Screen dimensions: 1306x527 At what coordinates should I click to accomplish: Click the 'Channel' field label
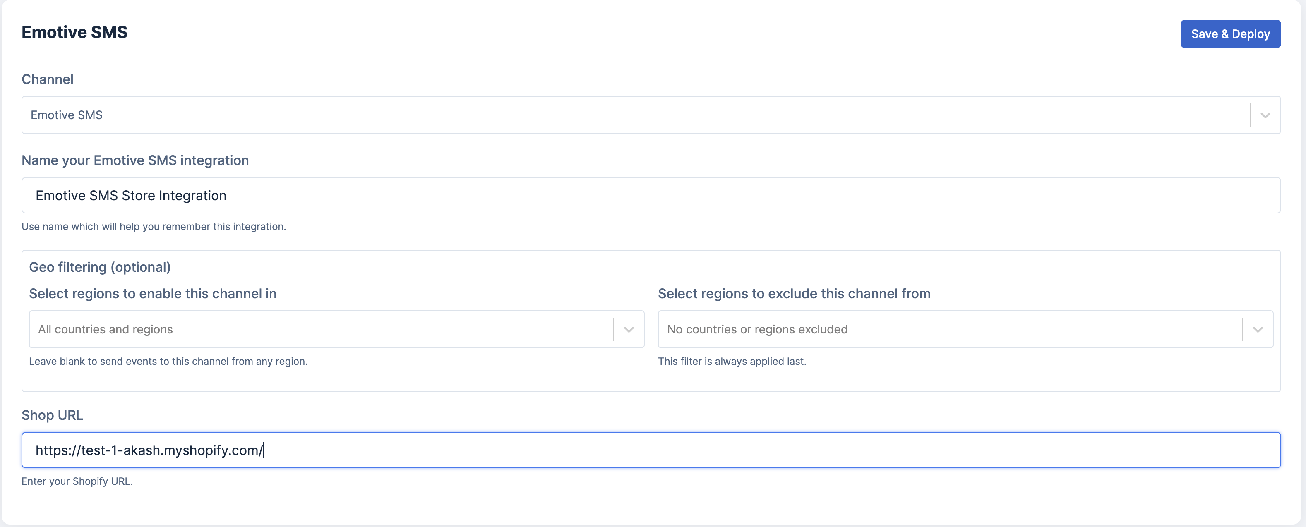click(48, 79)
